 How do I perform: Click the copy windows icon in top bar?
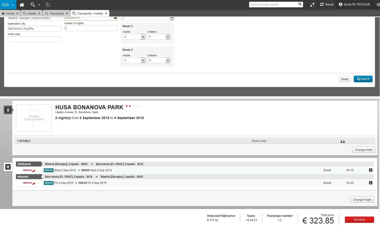(x=48, y=4)
